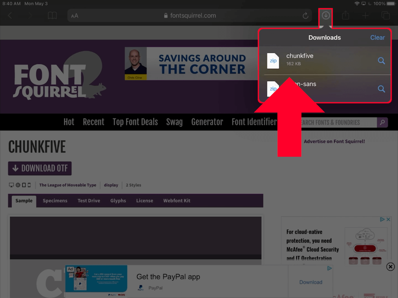Tap the Download OTF button
The width and height of the screenshot is (398, 298).
click(x=40, y=168)
